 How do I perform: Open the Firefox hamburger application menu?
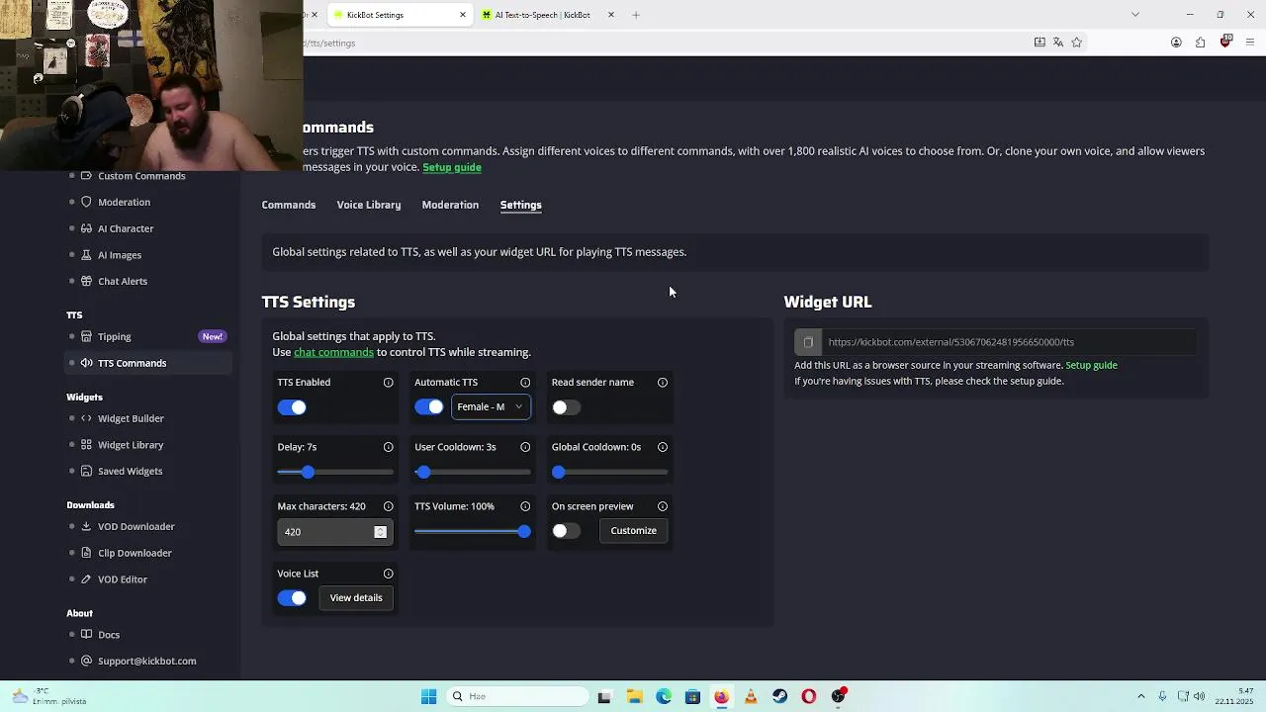coord(1250,43)
